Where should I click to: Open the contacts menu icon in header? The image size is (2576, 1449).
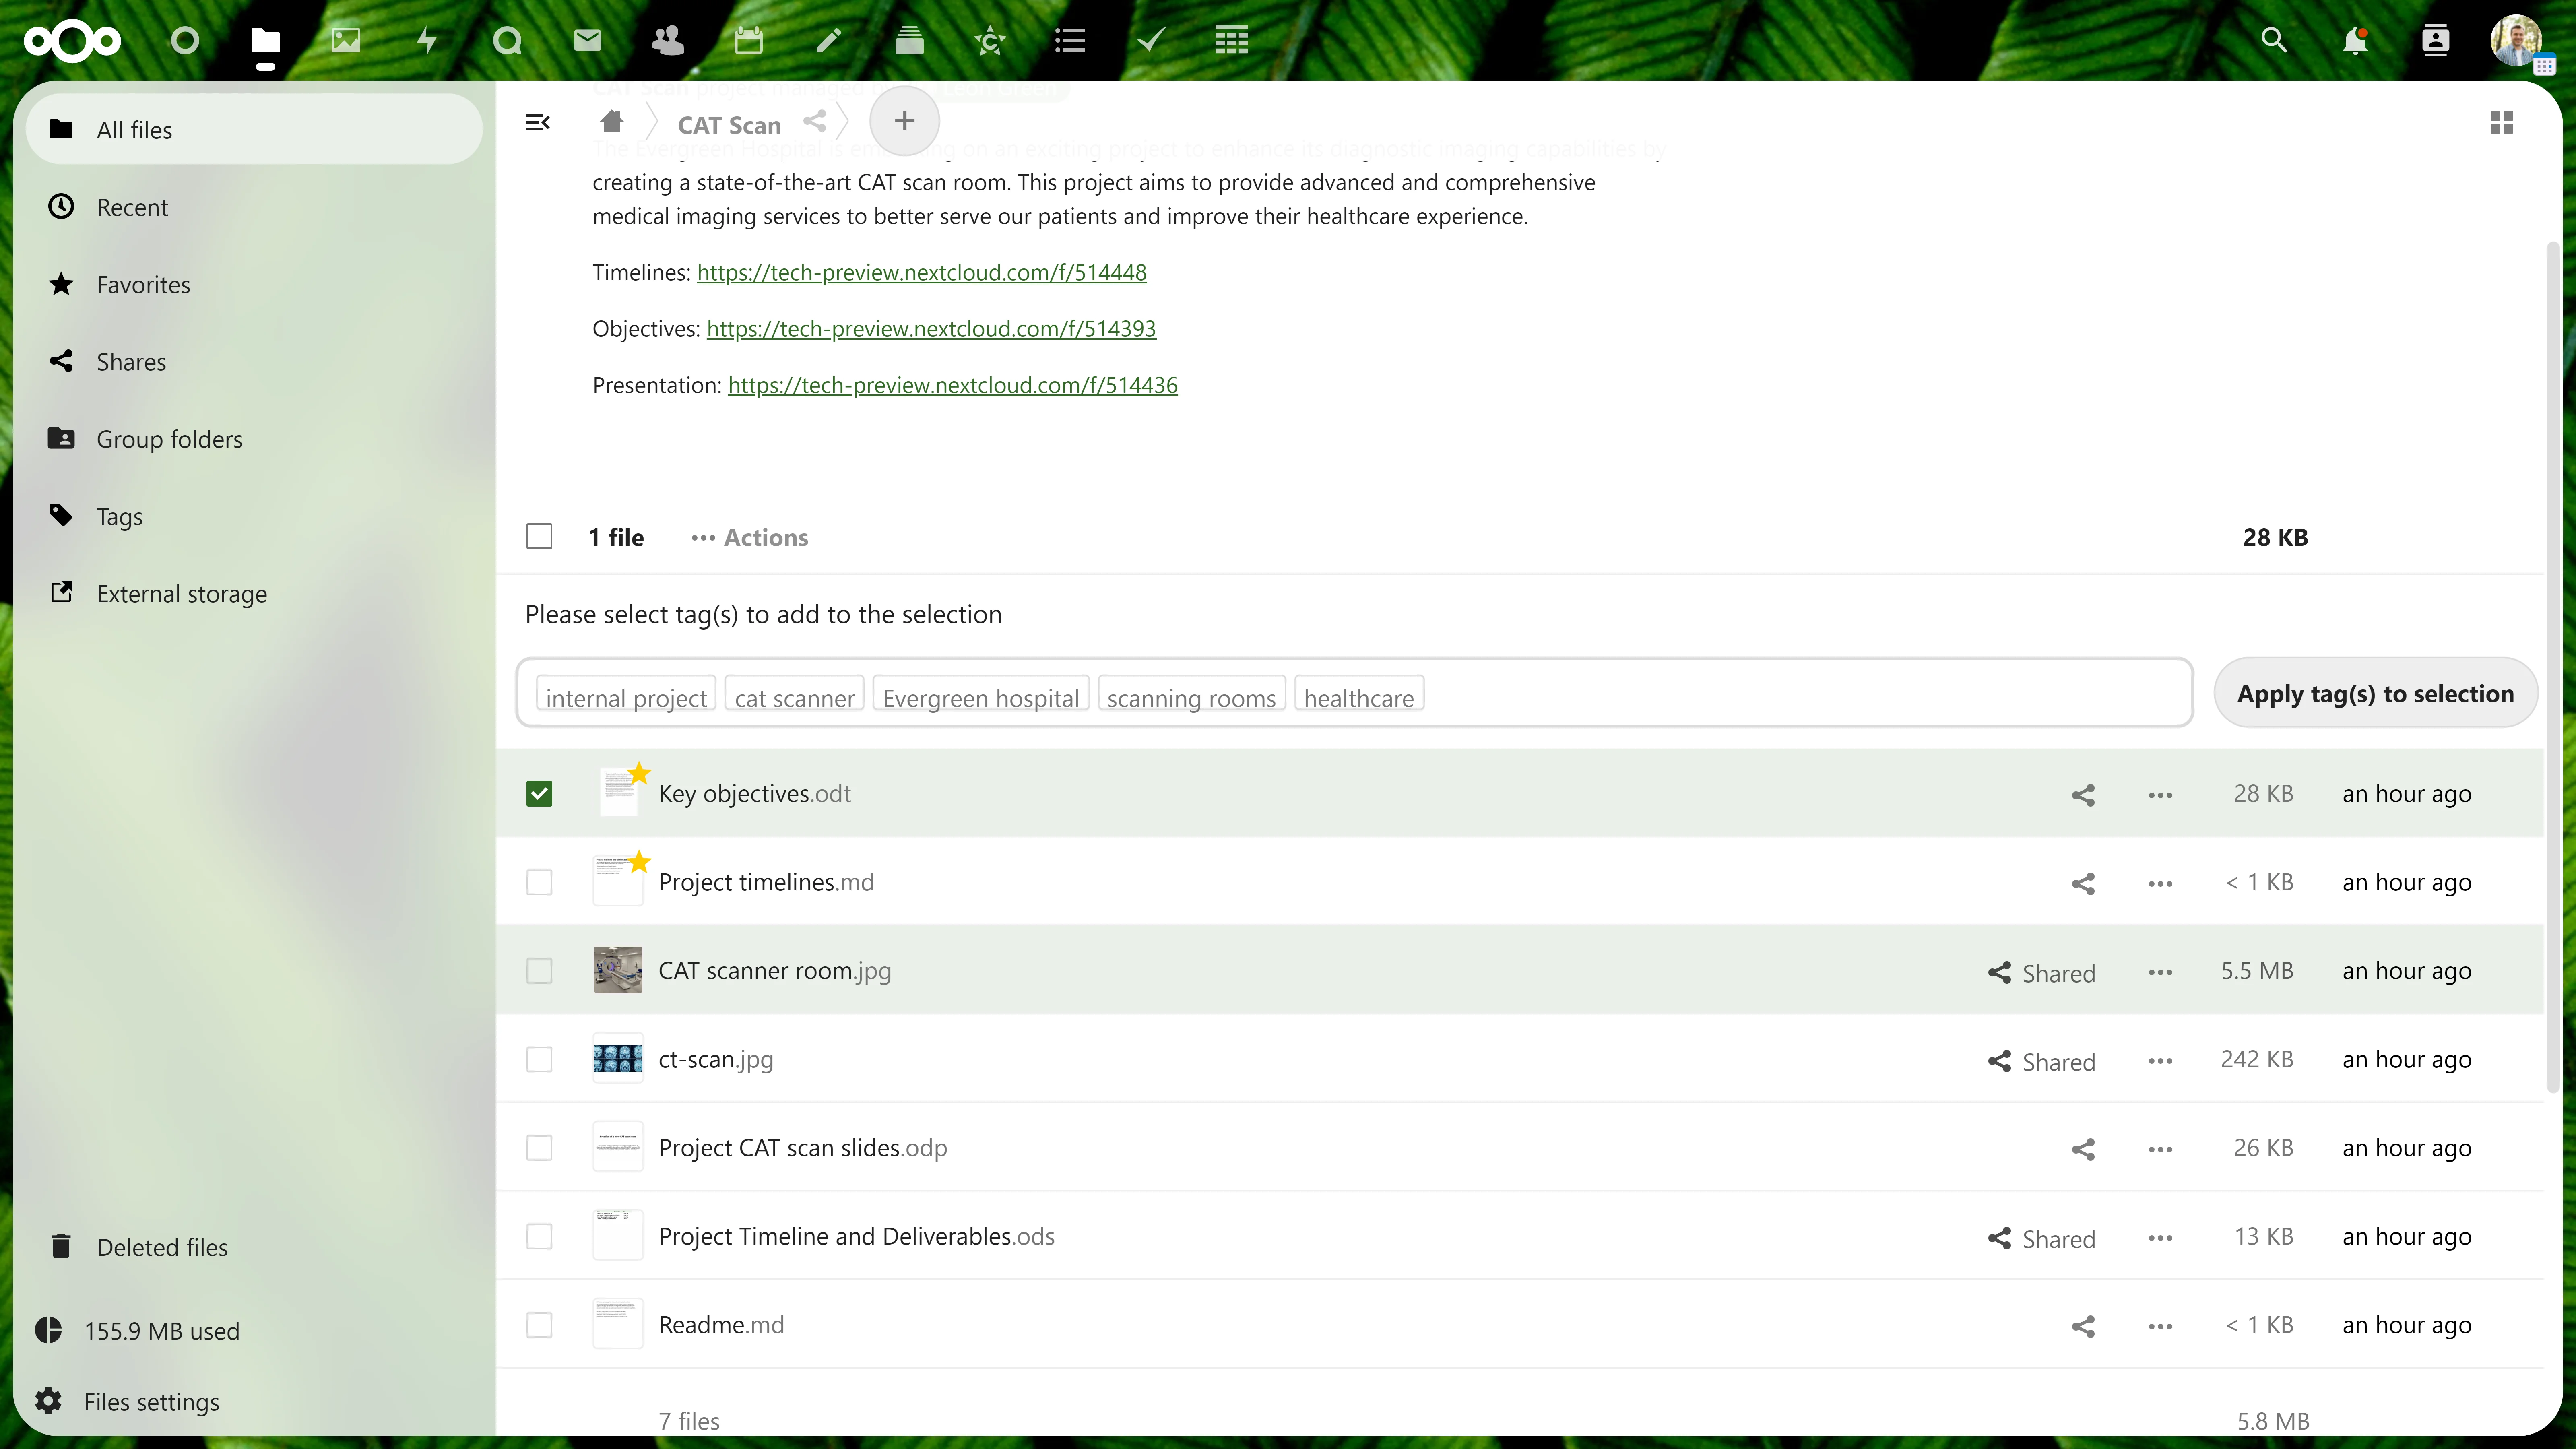pyautogui.click(x=2435, y=41)
